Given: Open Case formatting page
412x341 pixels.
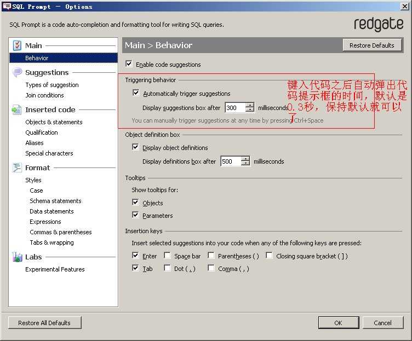Looking at the screenshot, I should pos(36,190).
